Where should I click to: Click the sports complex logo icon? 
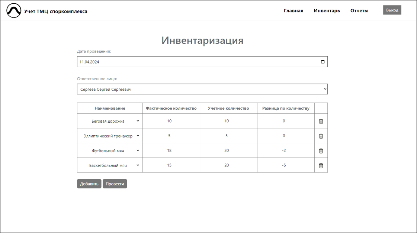point(14,11)
